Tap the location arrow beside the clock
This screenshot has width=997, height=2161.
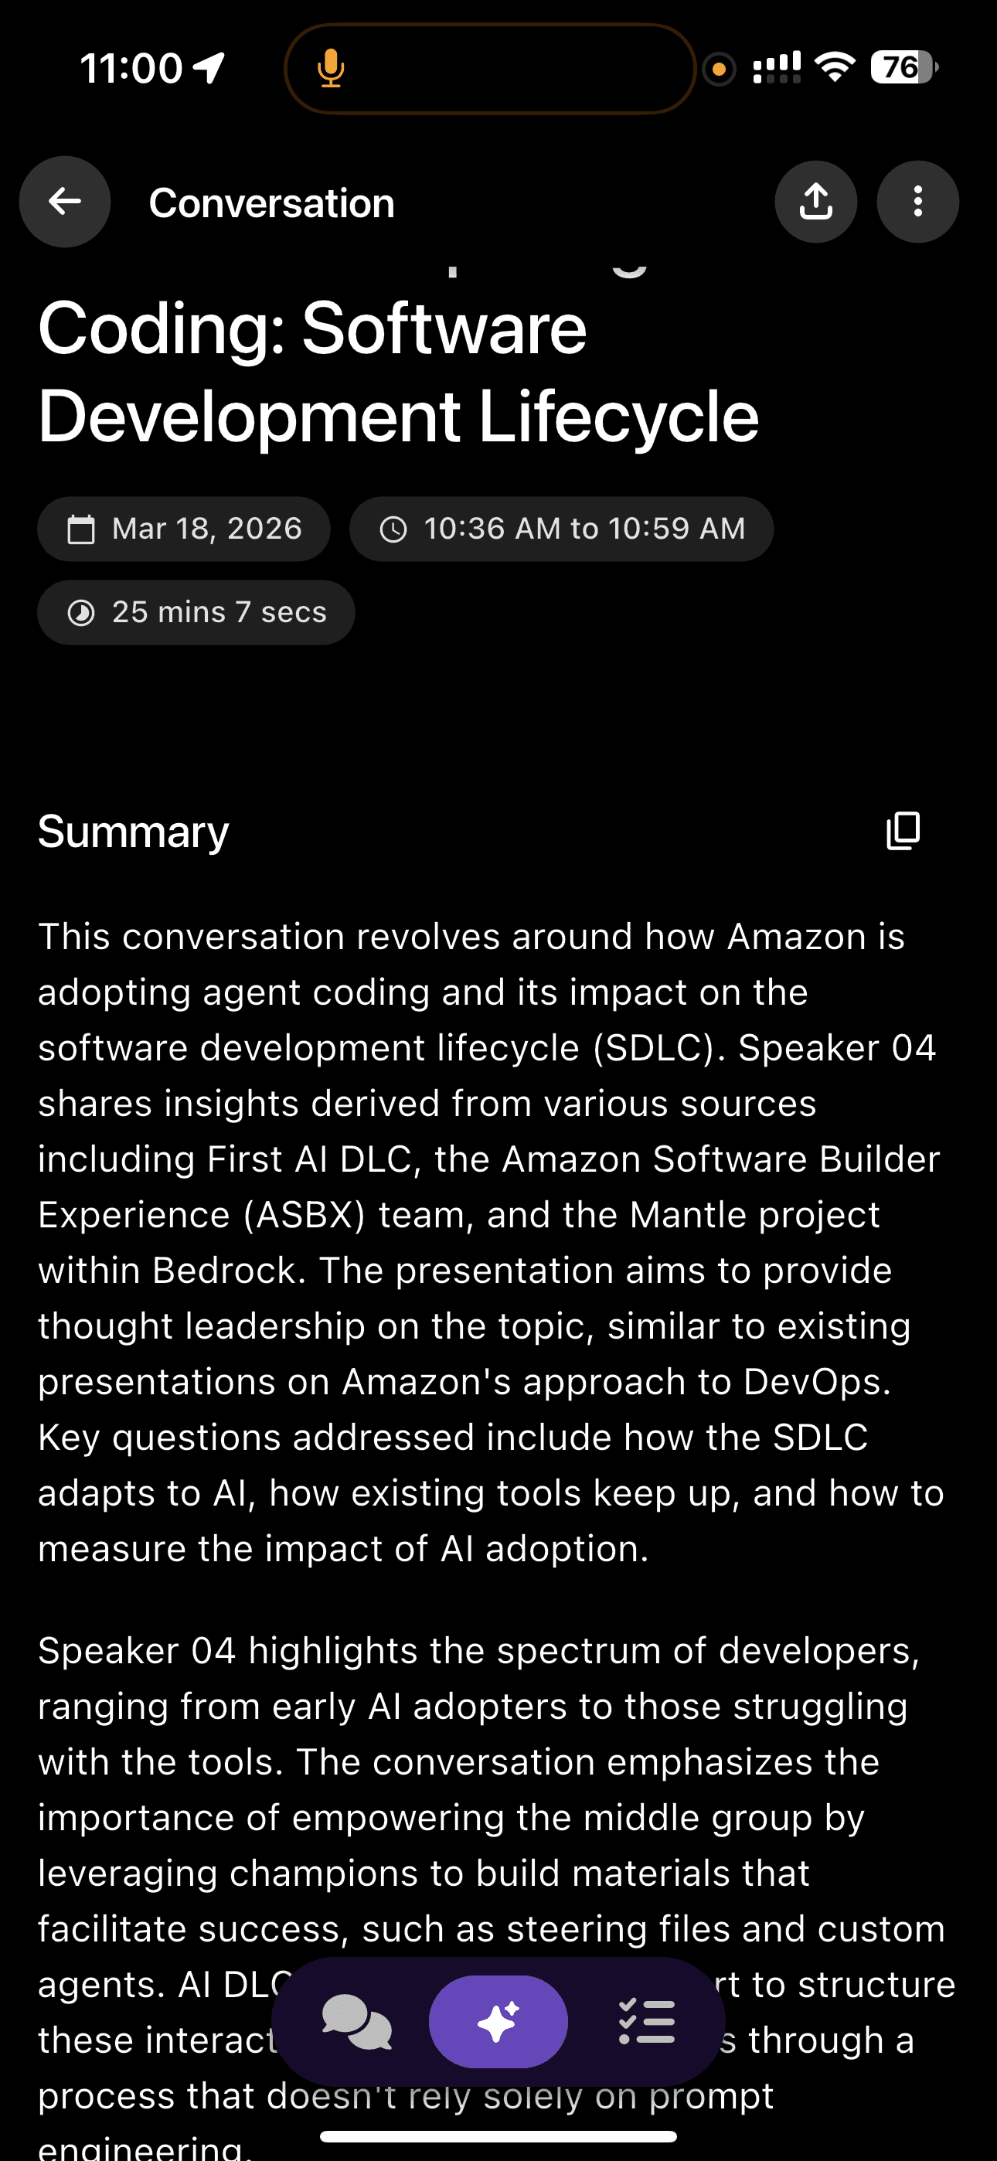point(207,66)
